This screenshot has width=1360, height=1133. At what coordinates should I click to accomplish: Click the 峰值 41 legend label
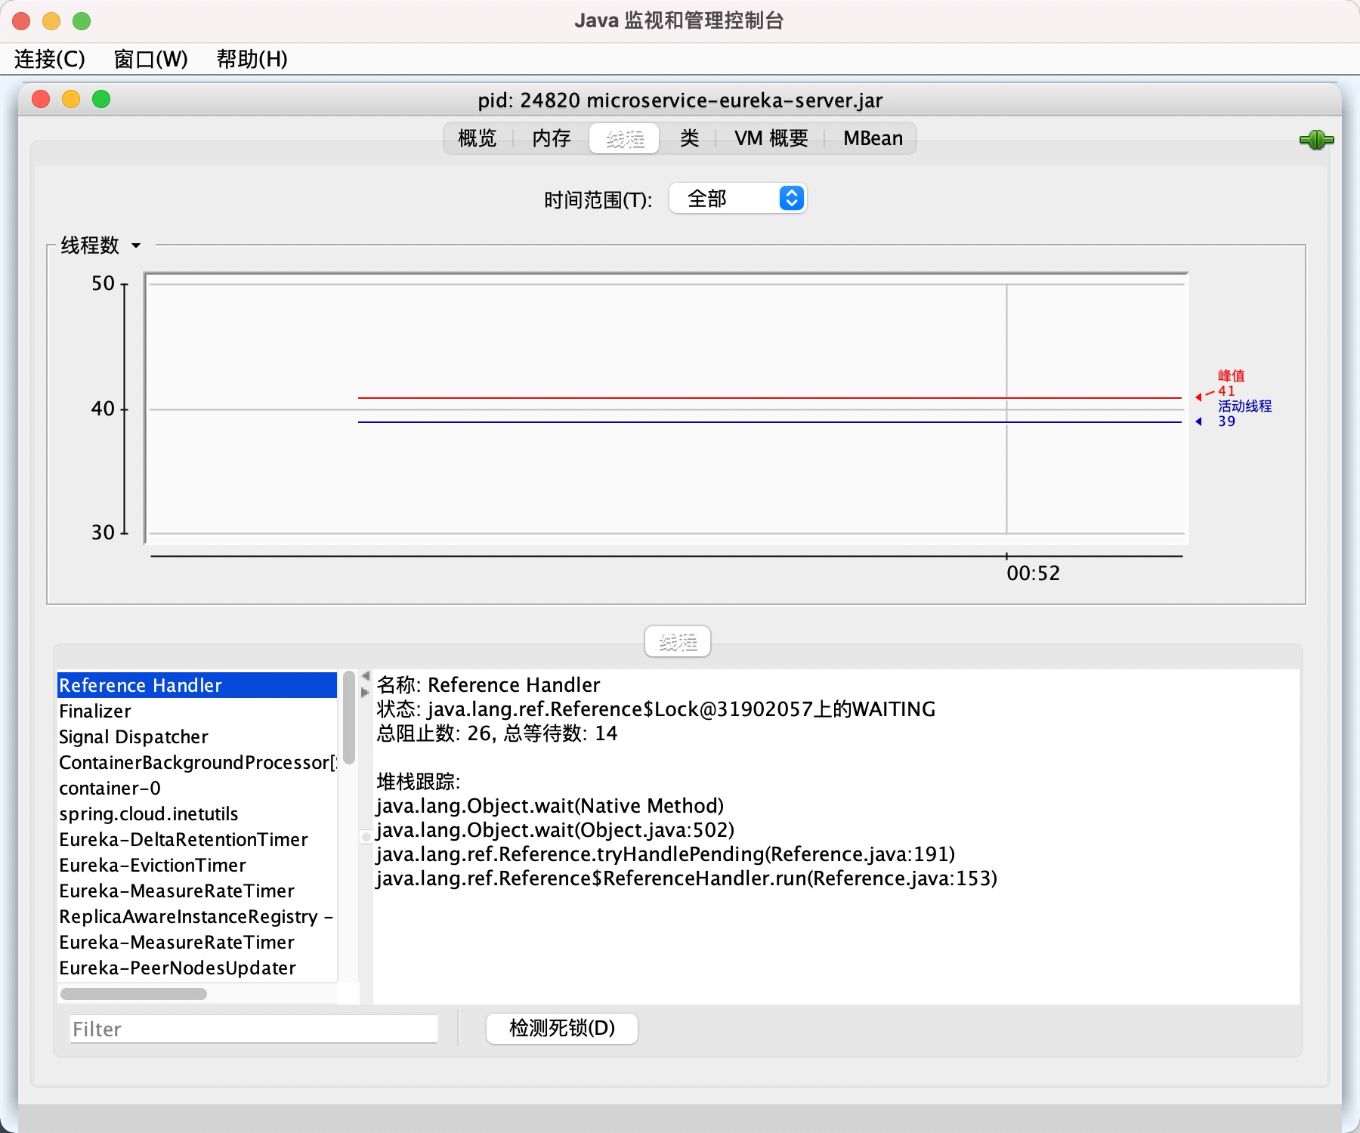tap(1230, 383)
